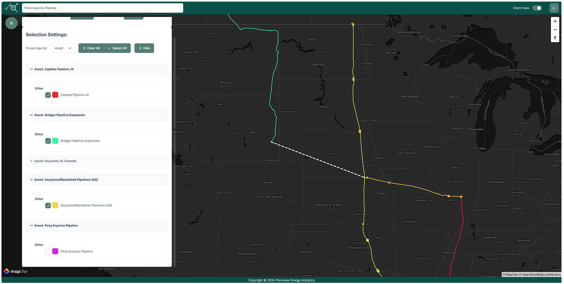
Task: Click the orange marker east of St. Louis
Action: click(461, 197)
